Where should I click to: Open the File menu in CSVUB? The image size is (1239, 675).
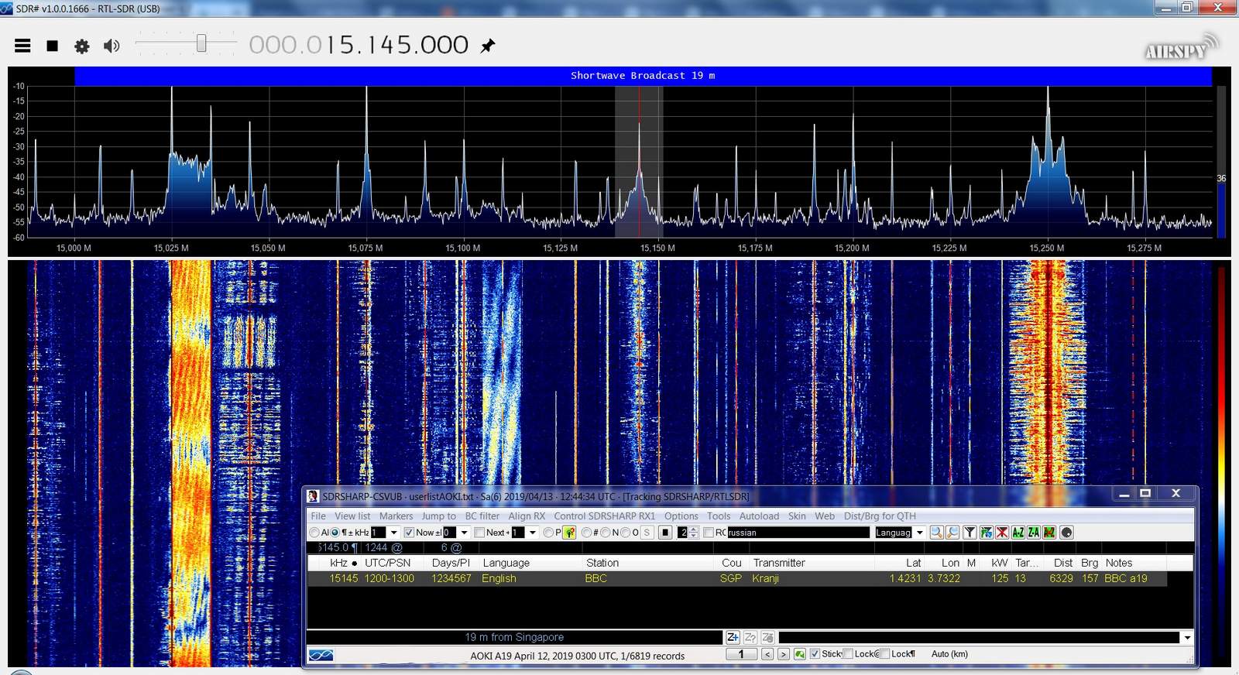click(x=318, y=516)
